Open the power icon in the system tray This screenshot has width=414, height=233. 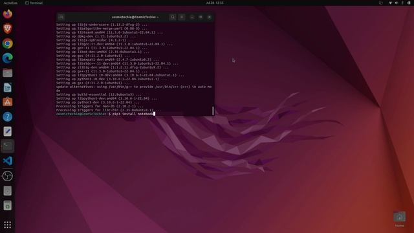point(408,3)
